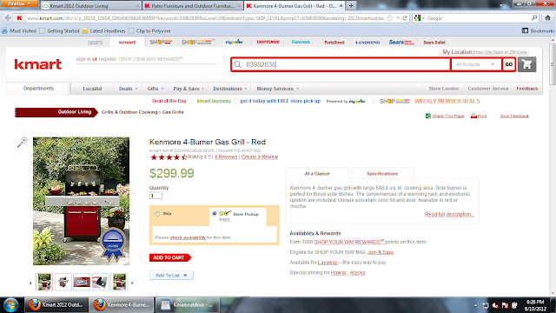Click the magnifier zoom icon beside product image
This screenshot has height=313, width=556.
(x=22, y=142)
